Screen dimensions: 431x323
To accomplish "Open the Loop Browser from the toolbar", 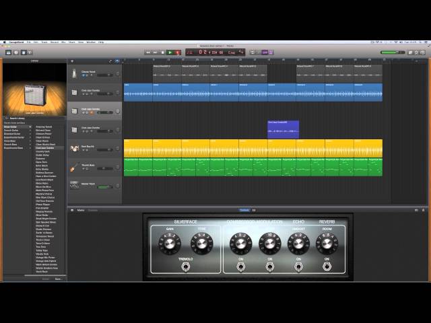I will (x=416, y=52).
